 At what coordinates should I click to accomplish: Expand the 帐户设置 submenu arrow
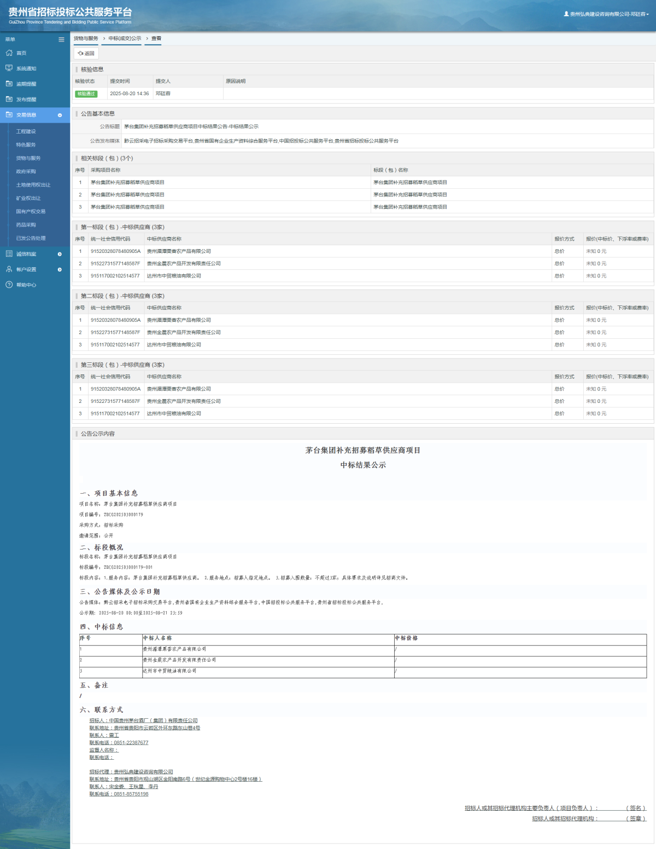60,269
